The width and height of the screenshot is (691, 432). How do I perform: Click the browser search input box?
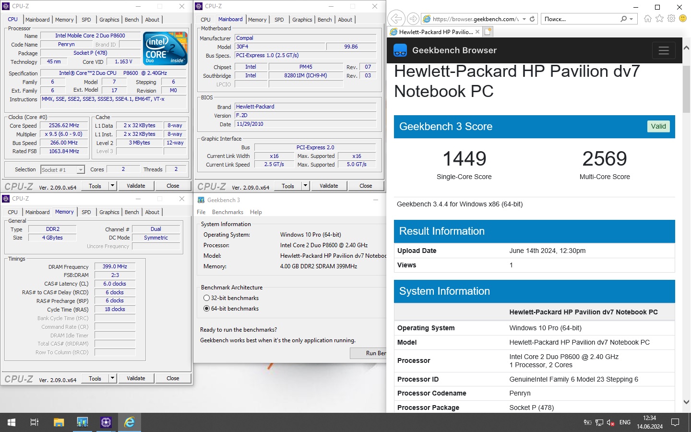coord(580,19)
